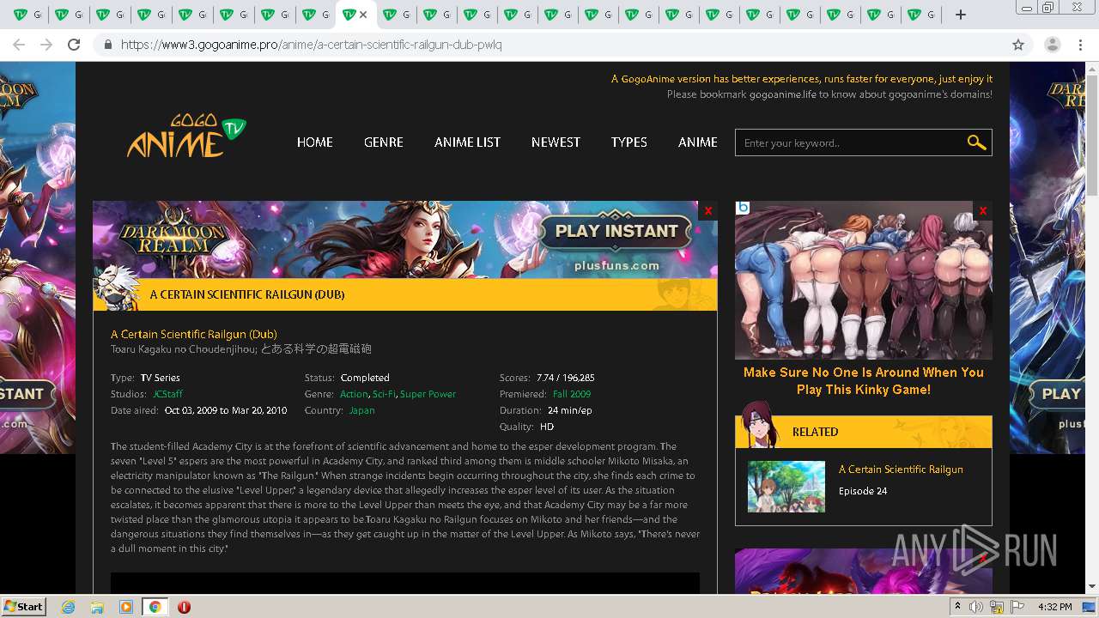Bookmark this page with the star icon

[x=1018, y=45]
